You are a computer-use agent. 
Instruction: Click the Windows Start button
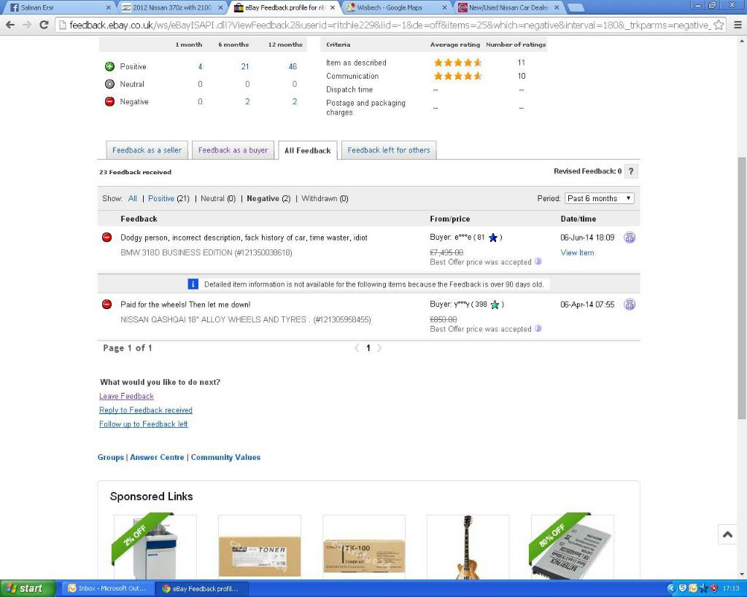point(28,588)
